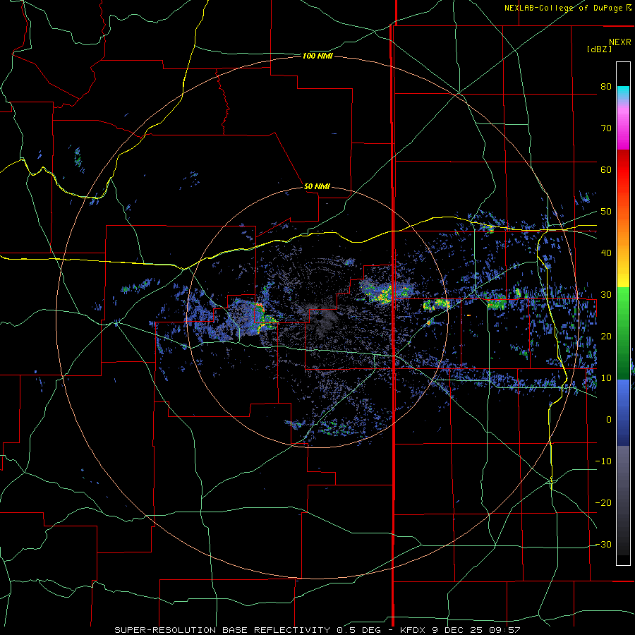Click the NEXLAB-College of DuPage header text

point(563,8)
